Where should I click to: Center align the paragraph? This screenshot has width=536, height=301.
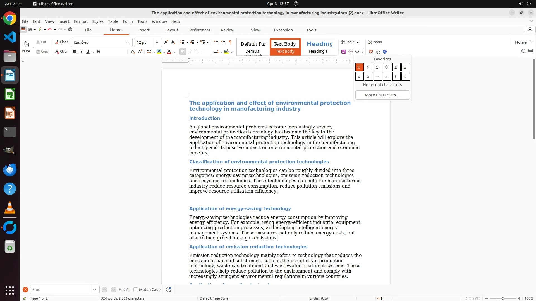tap(190, 52)
